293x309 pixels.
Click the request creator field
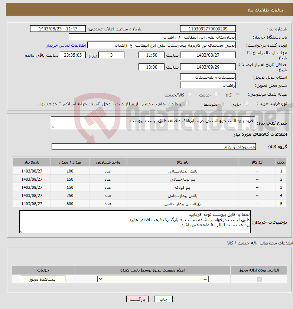coord(162,45)
